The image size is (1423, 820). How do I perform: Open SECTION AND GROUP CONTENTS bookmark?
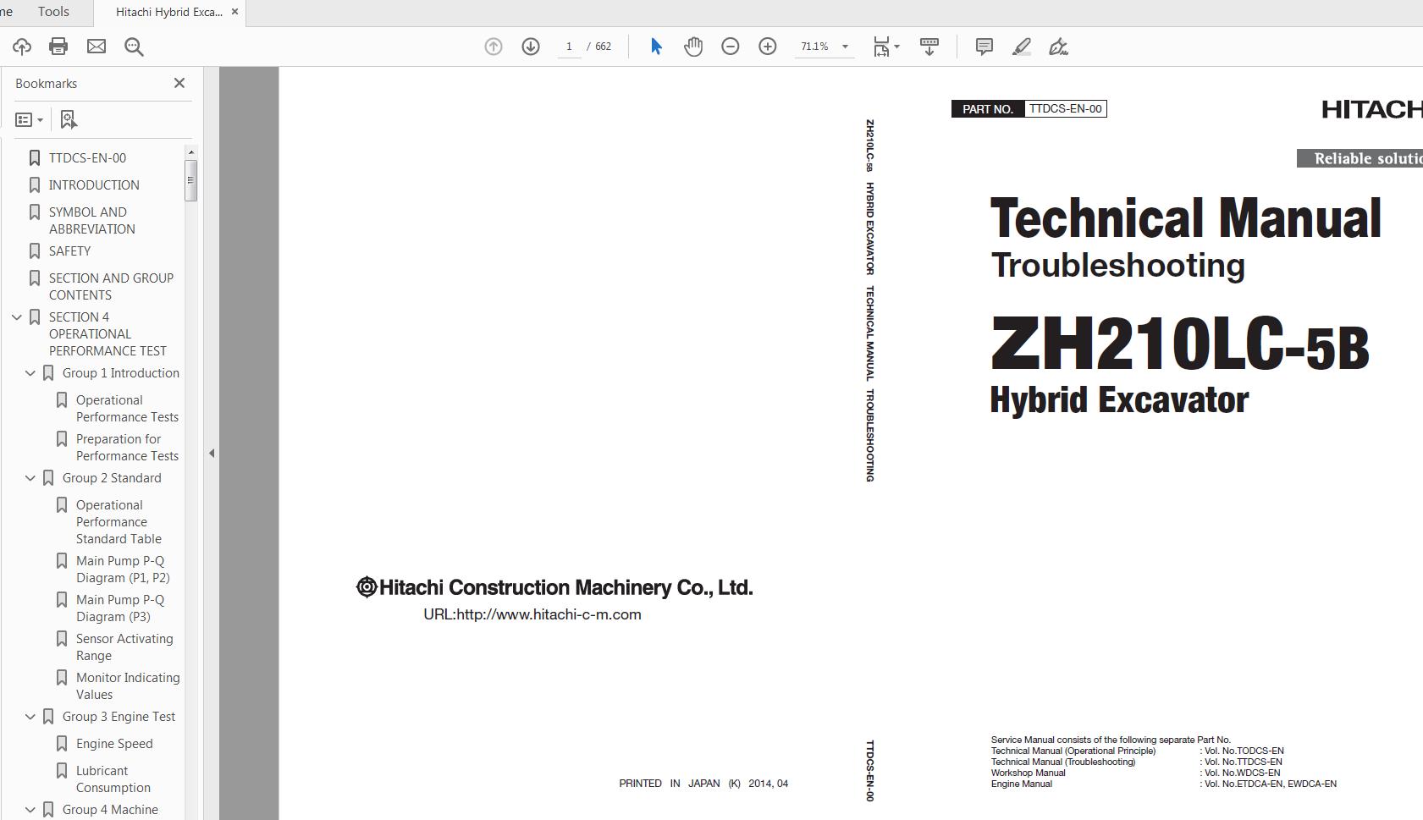pyautogui.click(x=111, y=287)
